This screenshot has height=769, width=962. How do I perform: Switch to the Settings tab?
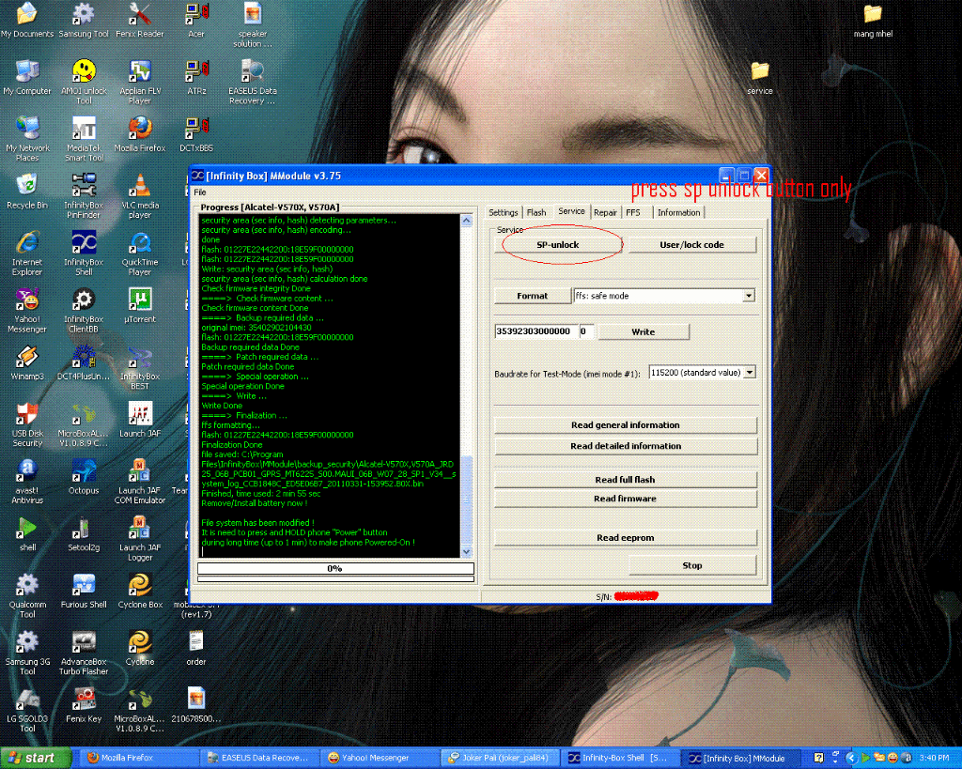(x=504, y=212)
